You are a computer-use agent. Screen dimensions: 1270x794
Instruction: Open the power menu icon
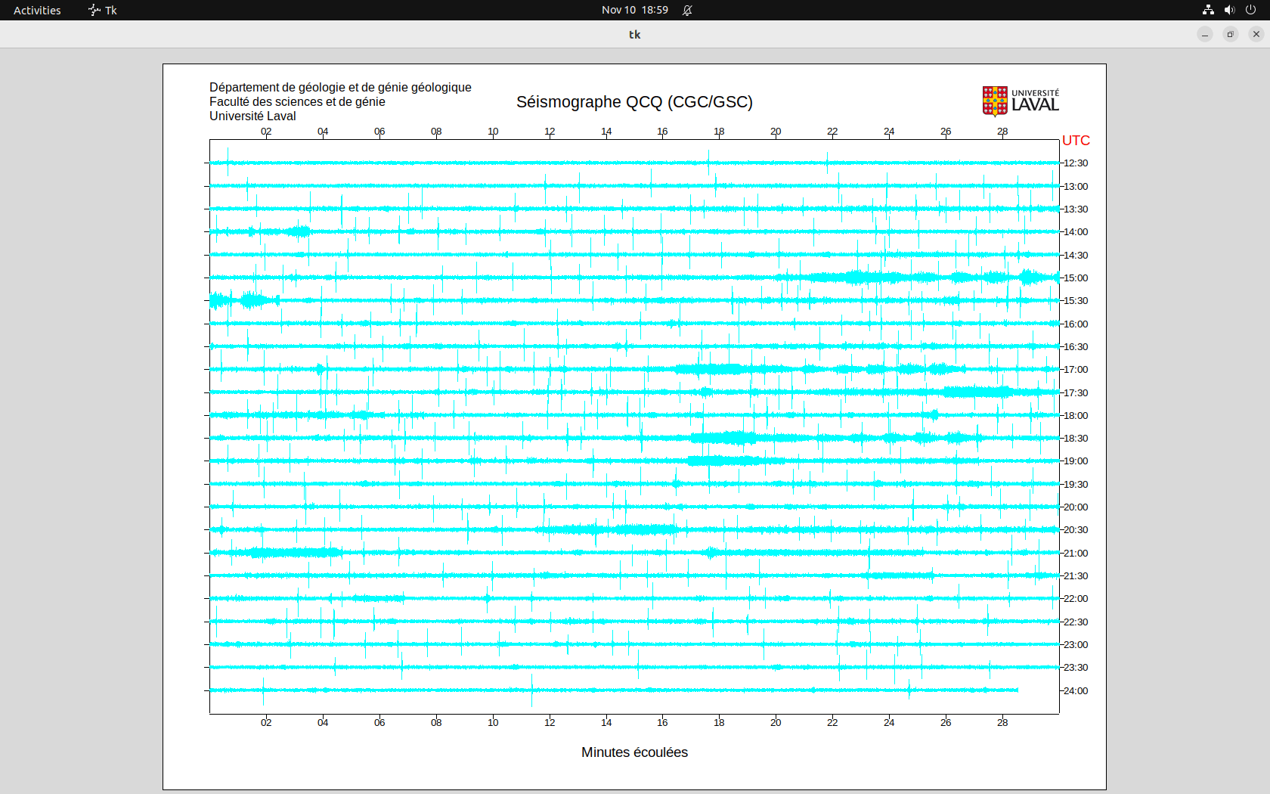[x=1250, y=10]
